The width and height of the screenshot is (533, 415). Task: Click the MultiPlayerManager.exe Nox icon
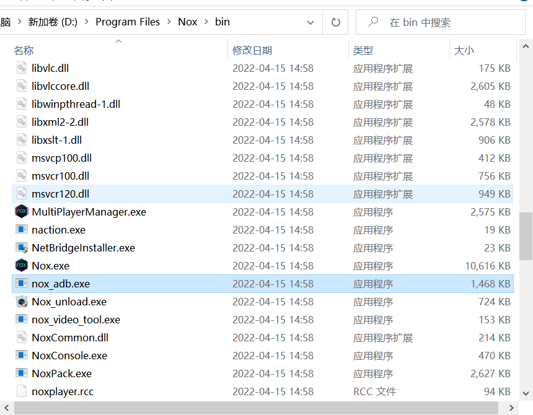pos(22,212)
